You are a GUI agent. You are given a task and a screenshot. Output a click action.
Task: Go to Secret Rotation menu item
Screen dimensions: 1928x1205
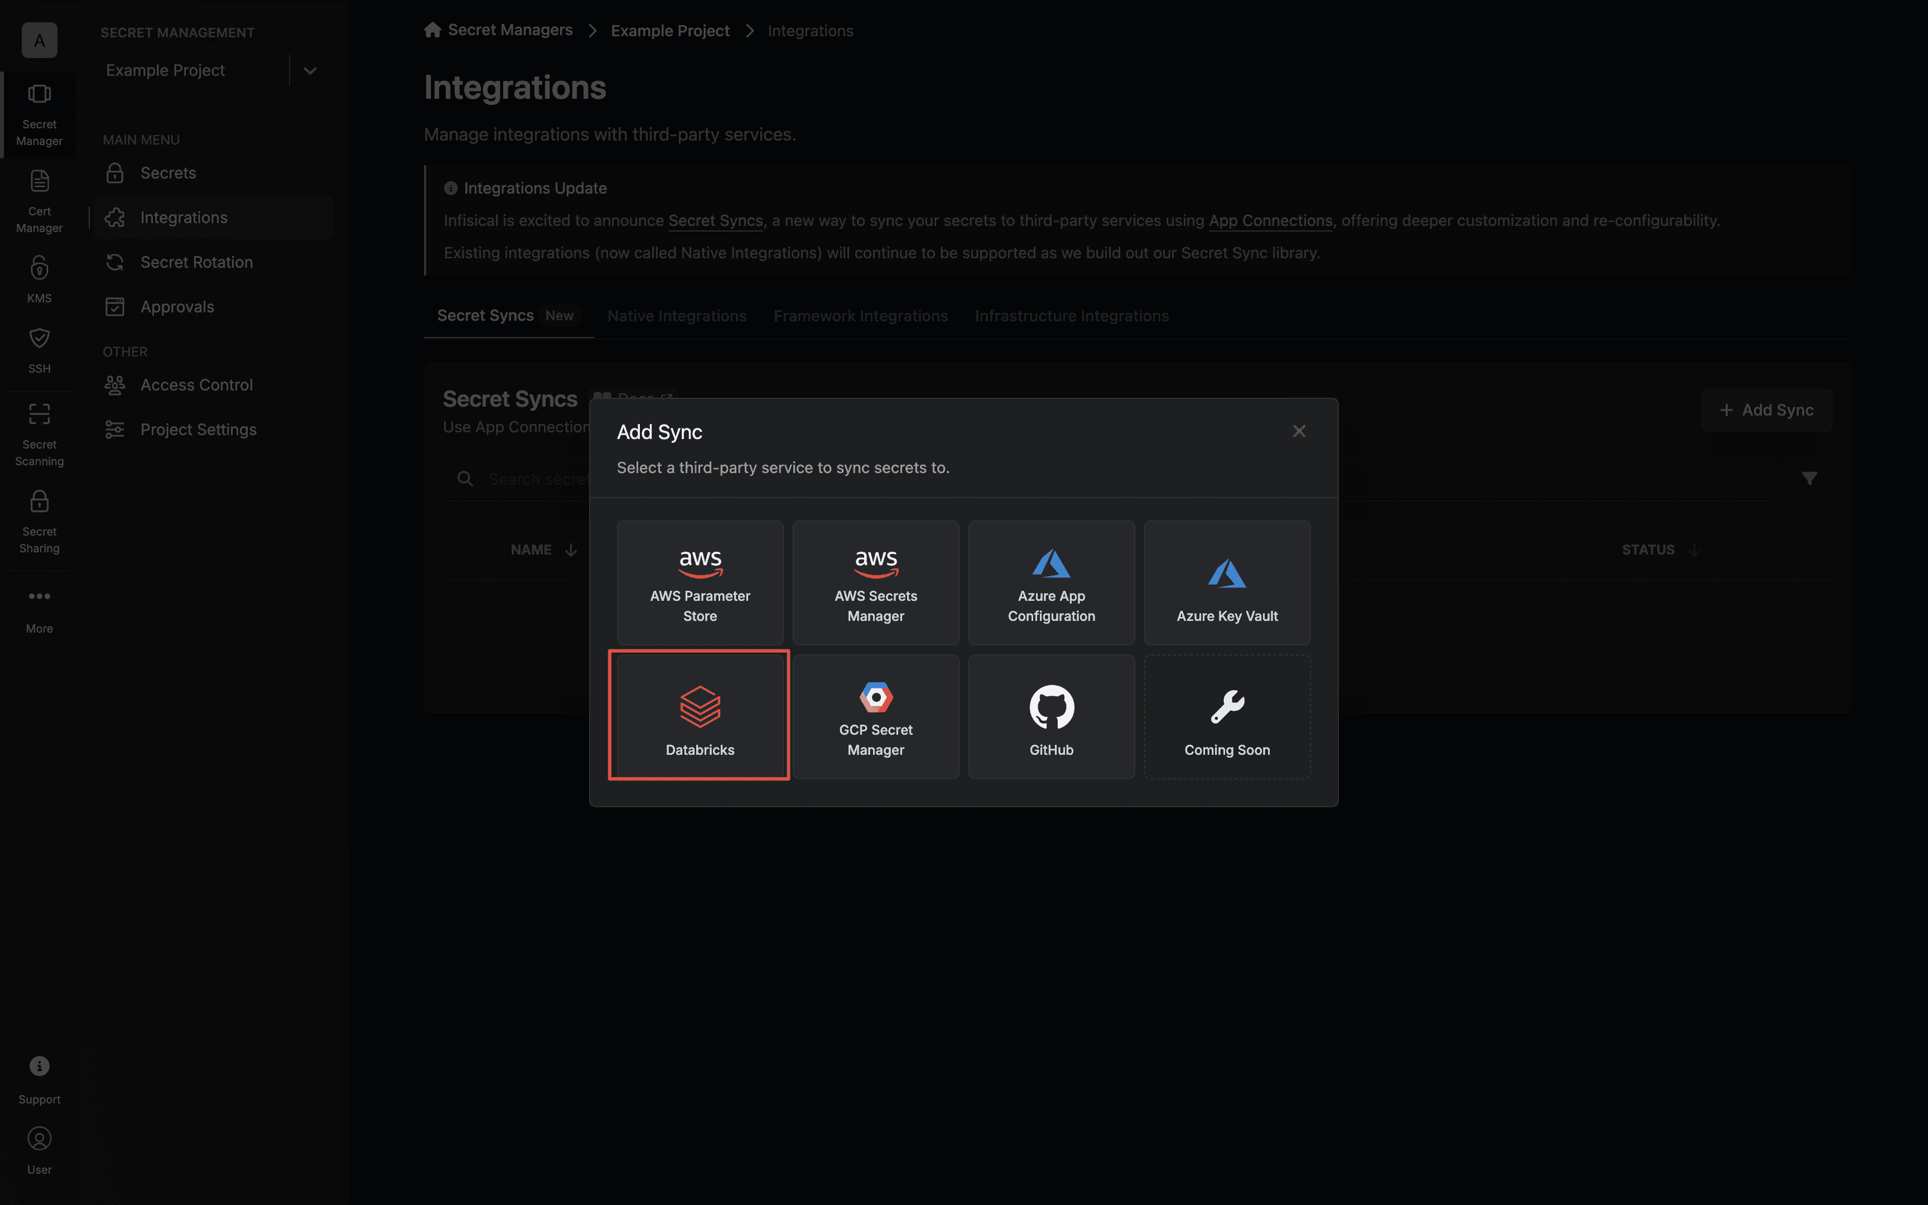tap(213, 262)
